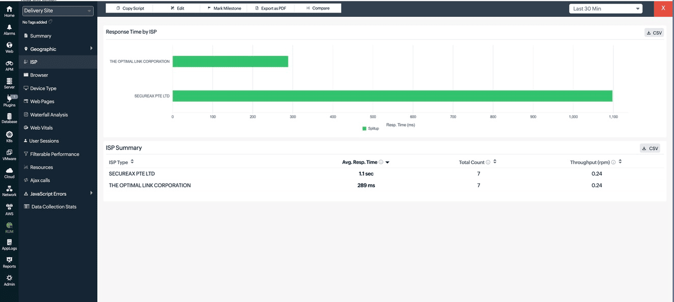The width and height of the screenshot is (674, 302).
Task: Open the Delivery Site dropdown
Action: point(58,11)
